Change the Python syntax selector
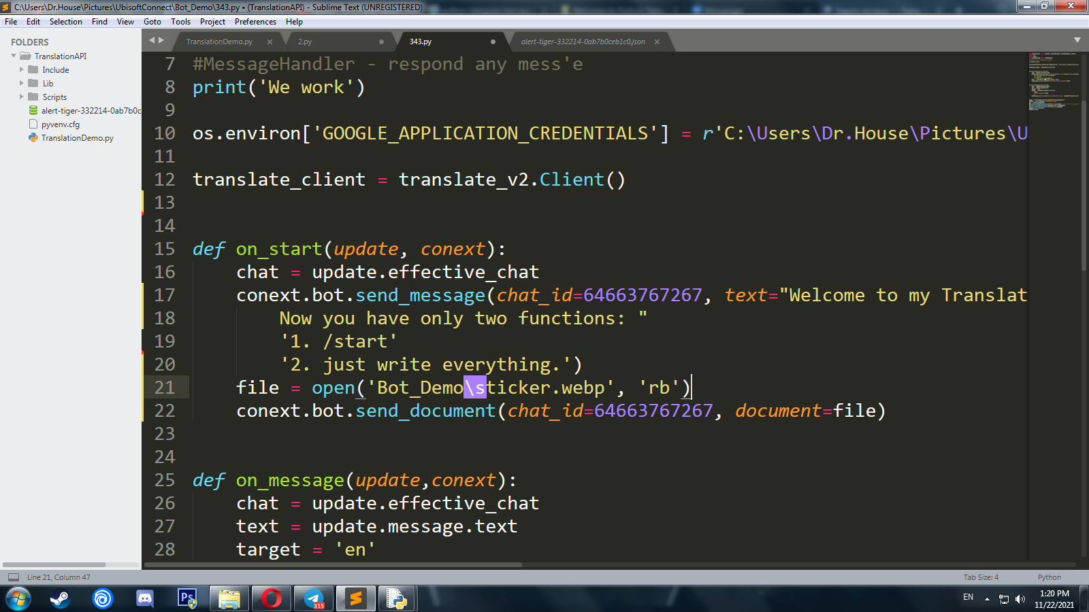The width and height of the screenshot is (1089, 612). 1049,577
